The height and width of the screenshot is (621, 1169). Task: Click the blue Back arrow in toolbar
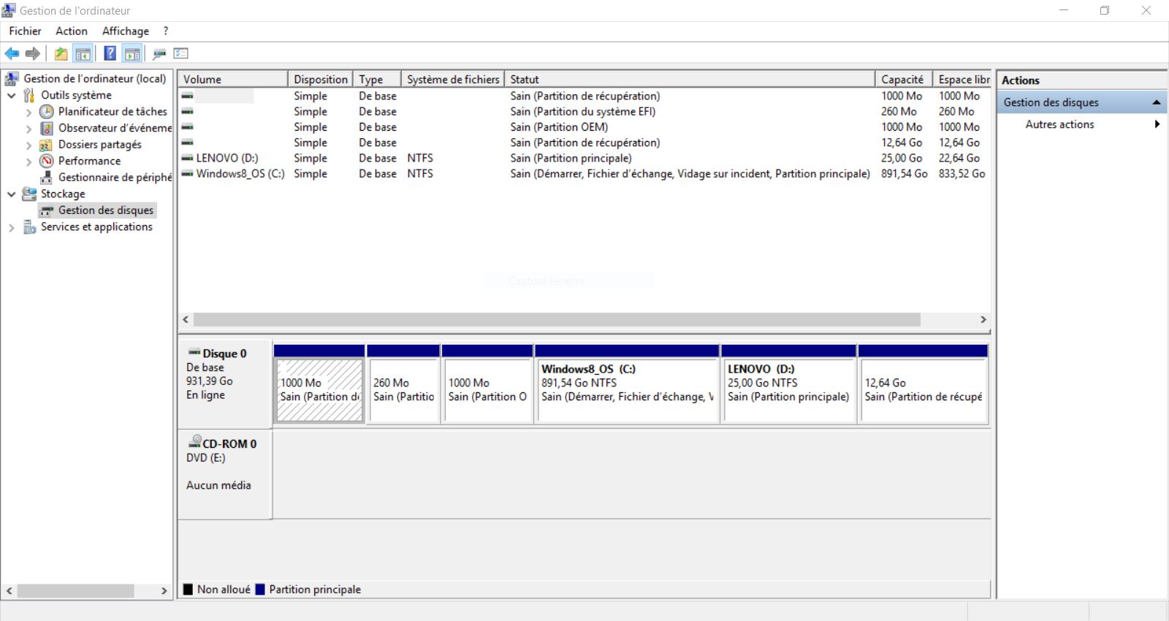(x=12, y=53)
